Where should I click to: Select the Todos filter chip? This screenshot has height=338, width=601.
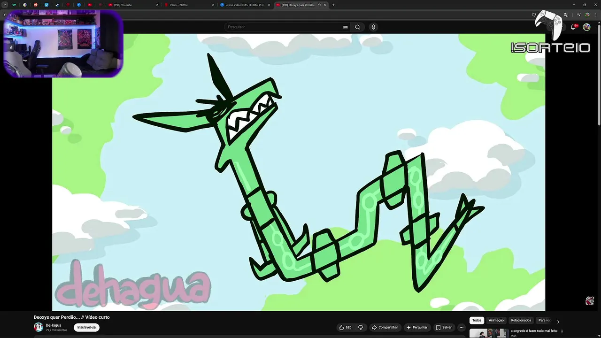(x=477, y=320)
